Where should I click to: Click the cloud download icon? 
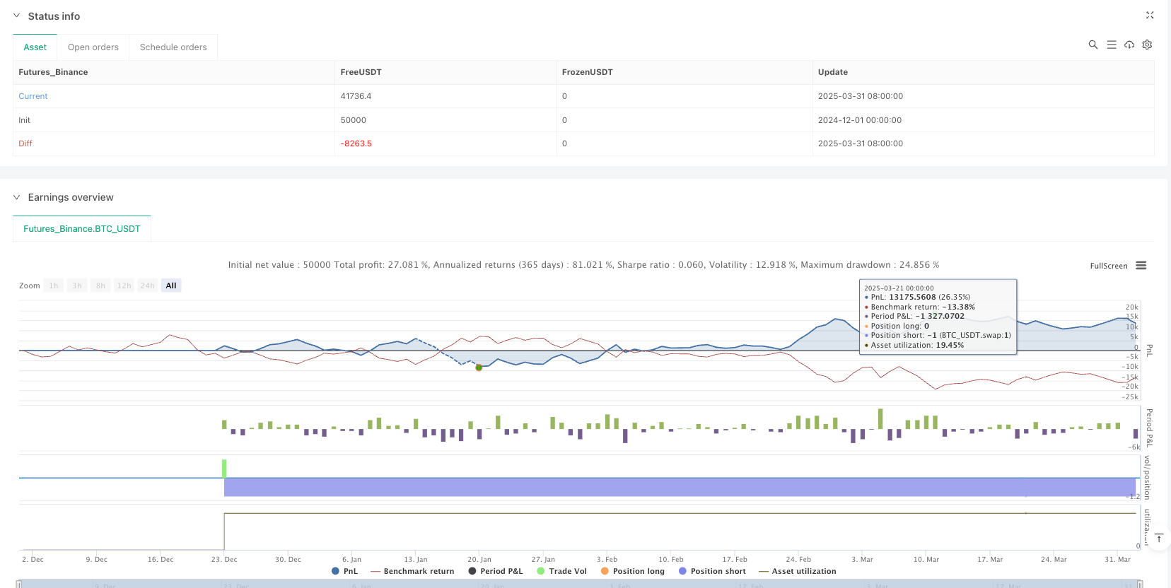pos(1129,45)
